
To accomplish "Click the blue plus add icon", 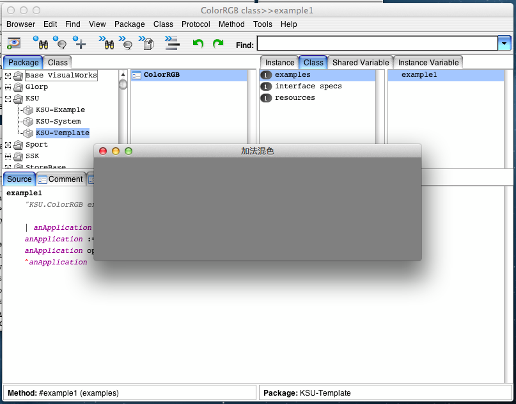I will click(79, 43).
